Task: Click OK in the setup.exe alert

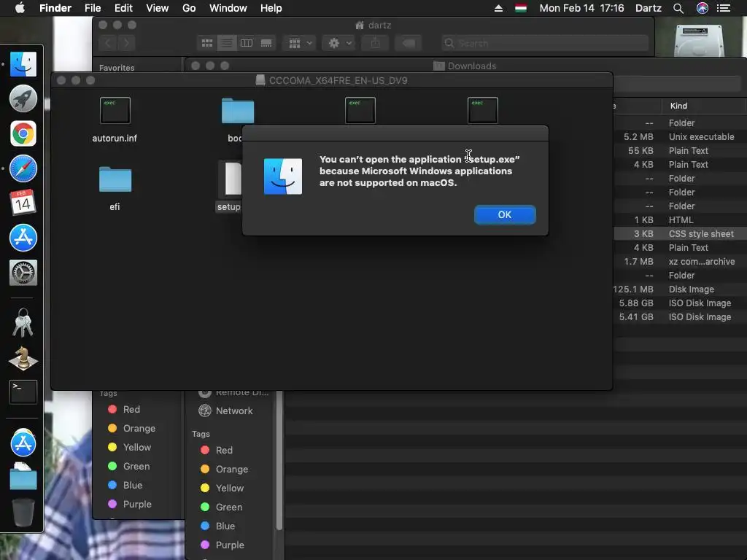Action: (505, 215)
